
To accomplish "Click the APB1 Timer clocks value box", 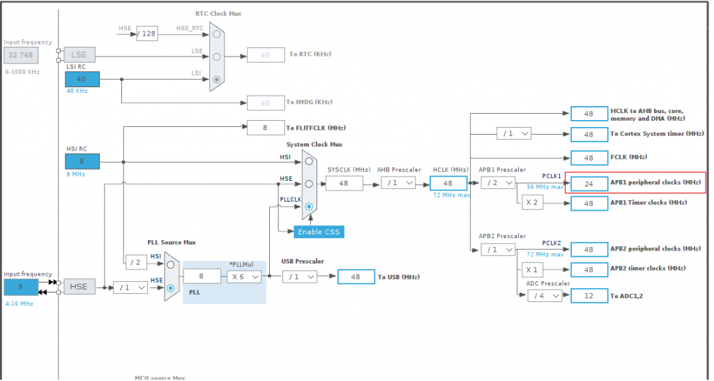I will coord(589,203).
